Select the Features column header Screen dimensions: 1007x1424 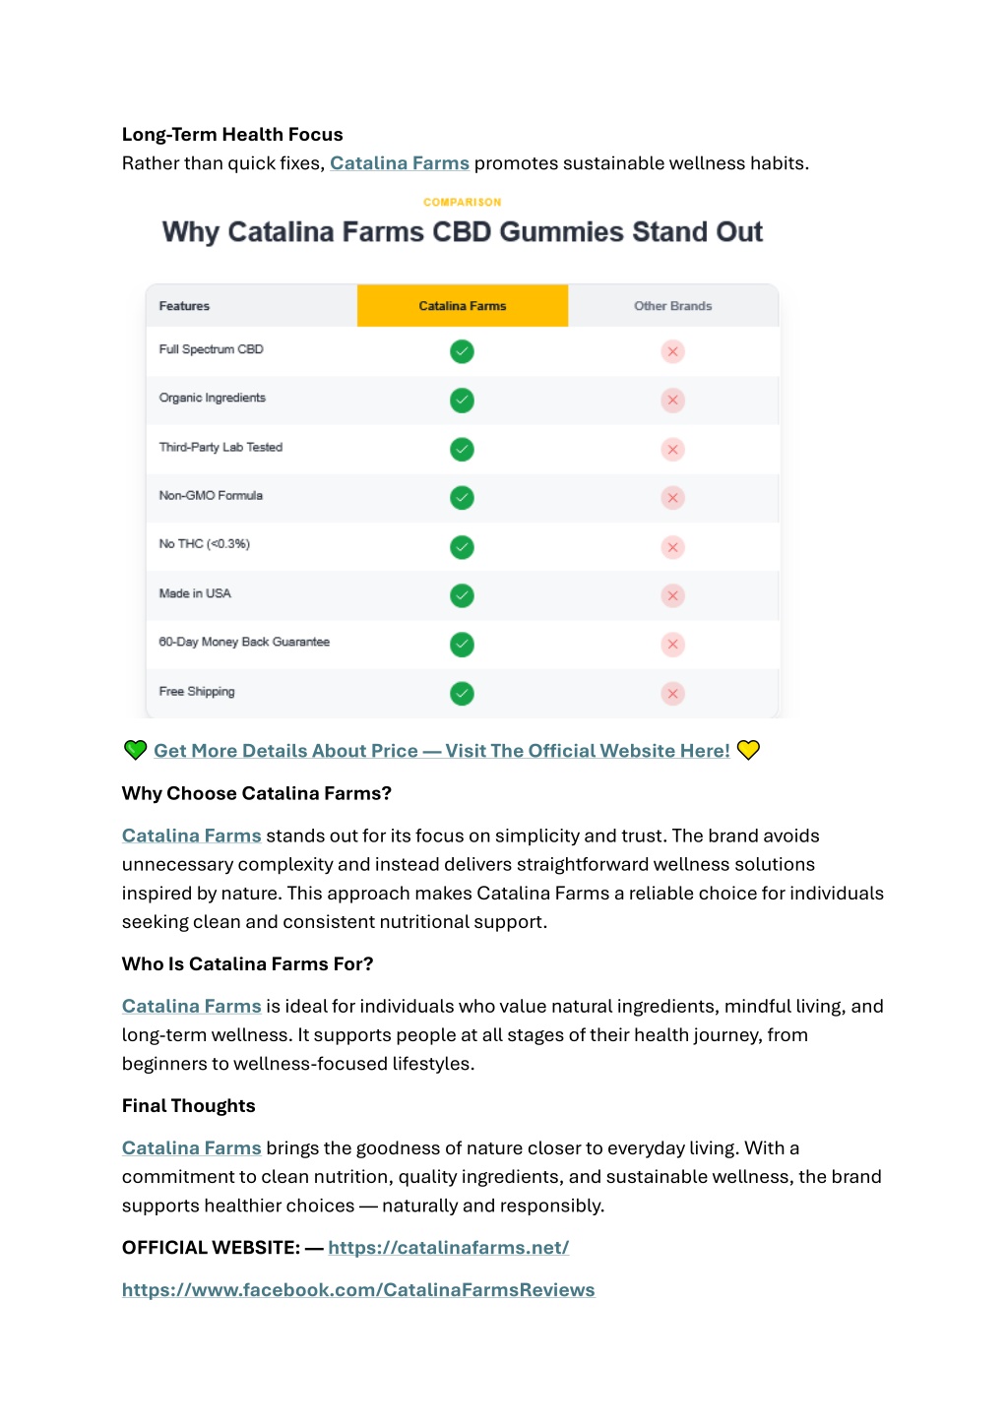(252, 306)
